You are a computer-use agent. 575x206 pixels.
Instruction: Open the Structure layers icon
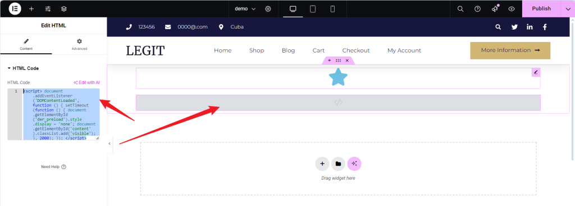pyautogui.click(x=64, y=9)
